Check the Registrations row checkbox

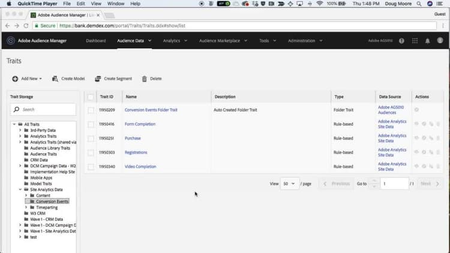pos(91,153)
